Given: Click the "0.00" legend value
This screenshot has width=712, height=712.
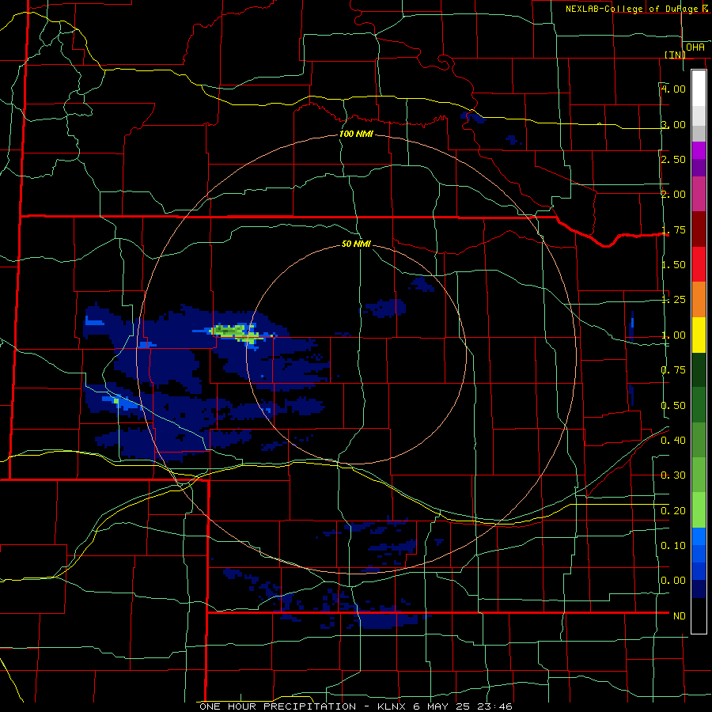Looking at the screenshot, I should tap(673, 581).
